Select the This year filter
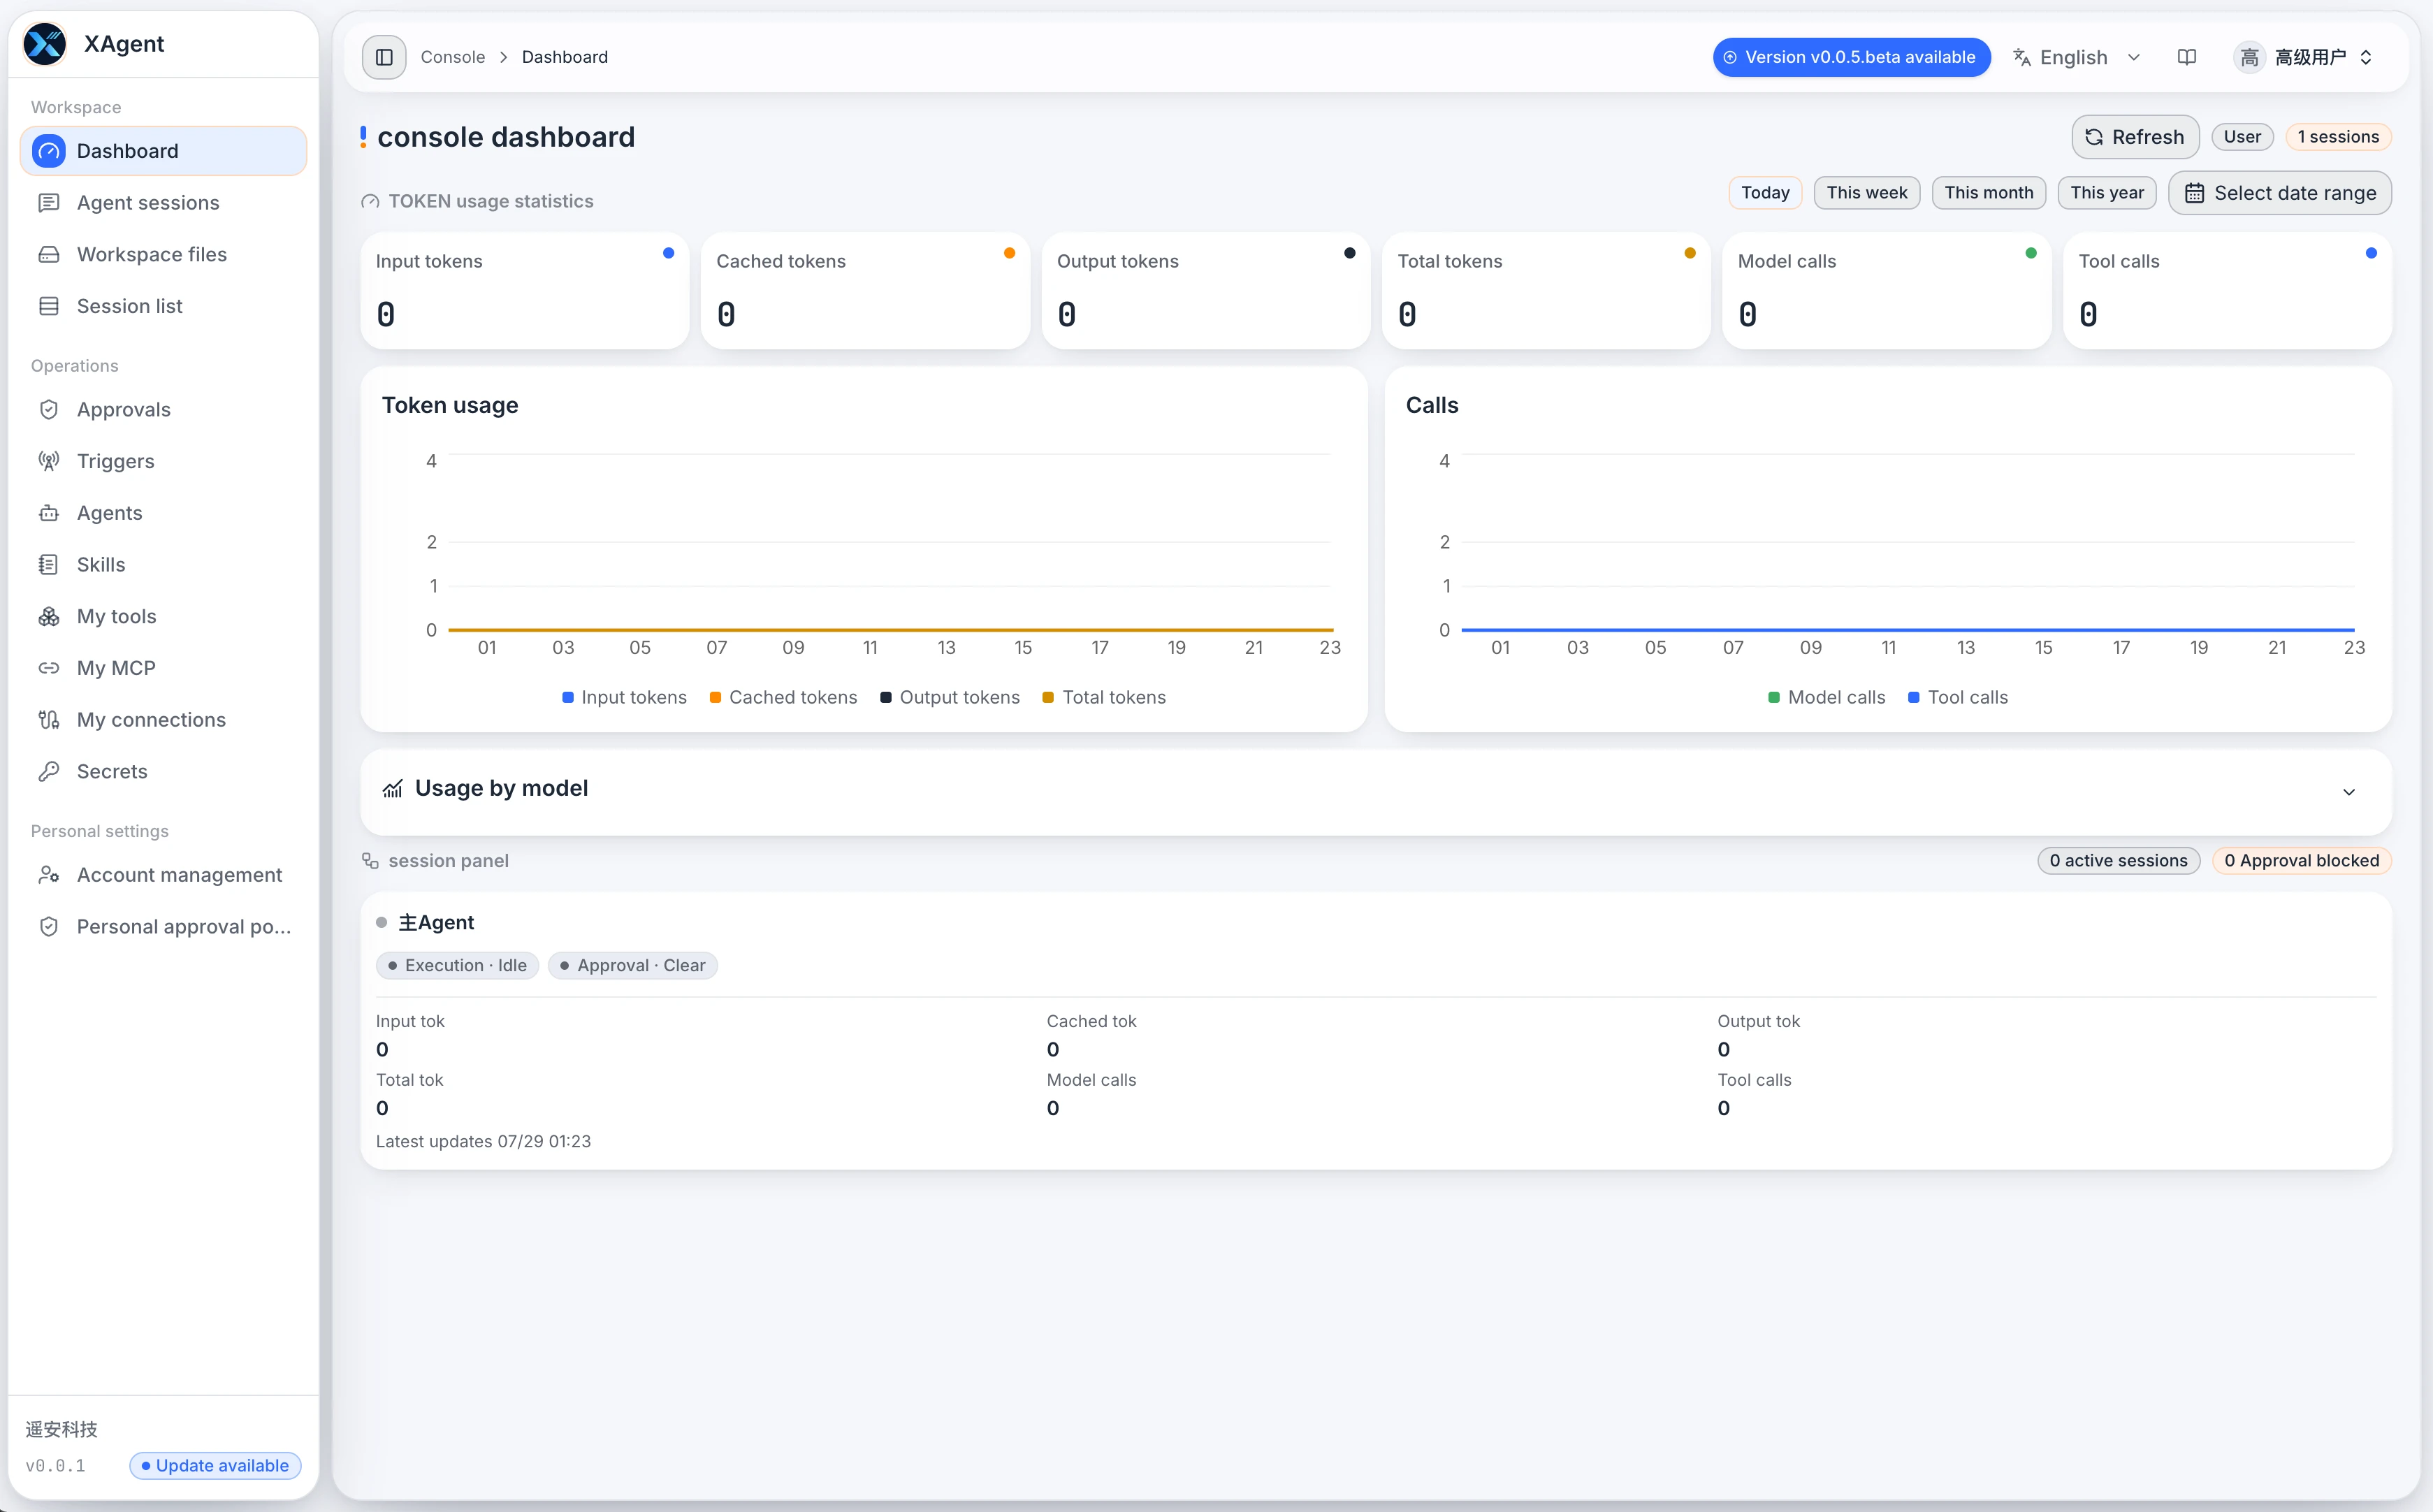This screenshot has width=2433, height=1512. point(2106,193)
